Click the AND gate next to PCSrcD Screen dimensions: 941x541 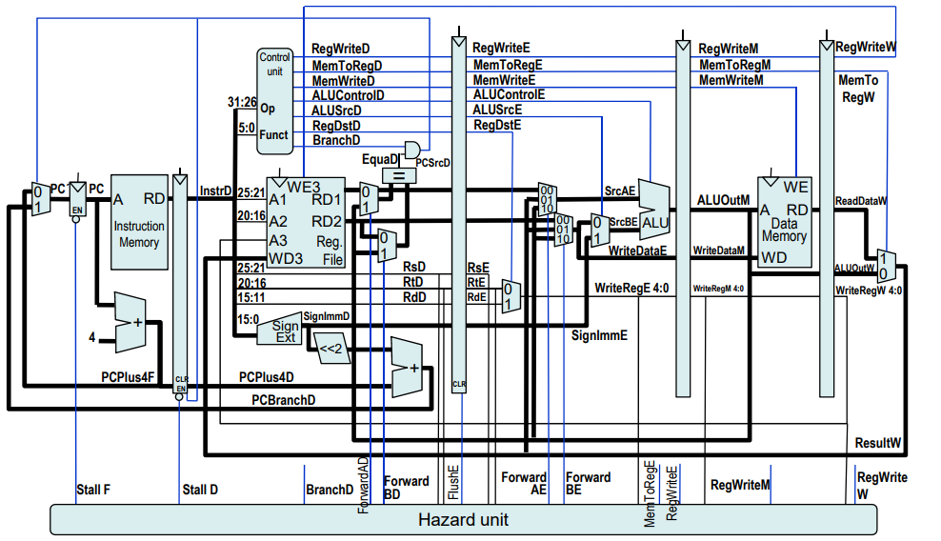point(412,149)
